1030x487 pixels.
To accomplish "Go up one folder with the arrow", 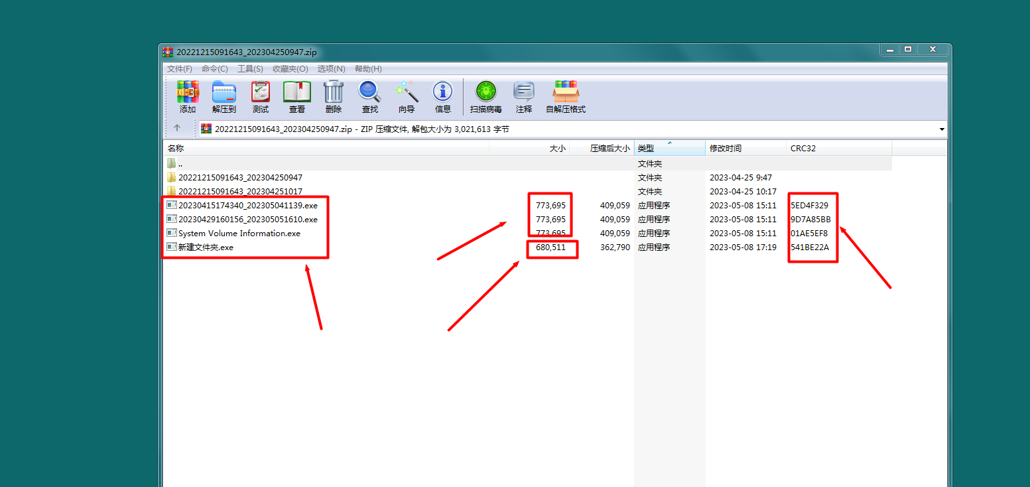I will [x=177, y=128].
